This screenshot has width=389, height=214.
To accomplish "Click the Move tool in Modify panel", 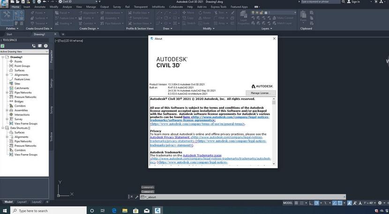I will 188,13.
